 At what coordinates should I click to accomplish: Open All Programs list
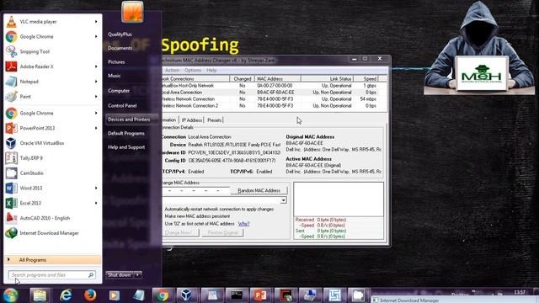pos(52,260)
